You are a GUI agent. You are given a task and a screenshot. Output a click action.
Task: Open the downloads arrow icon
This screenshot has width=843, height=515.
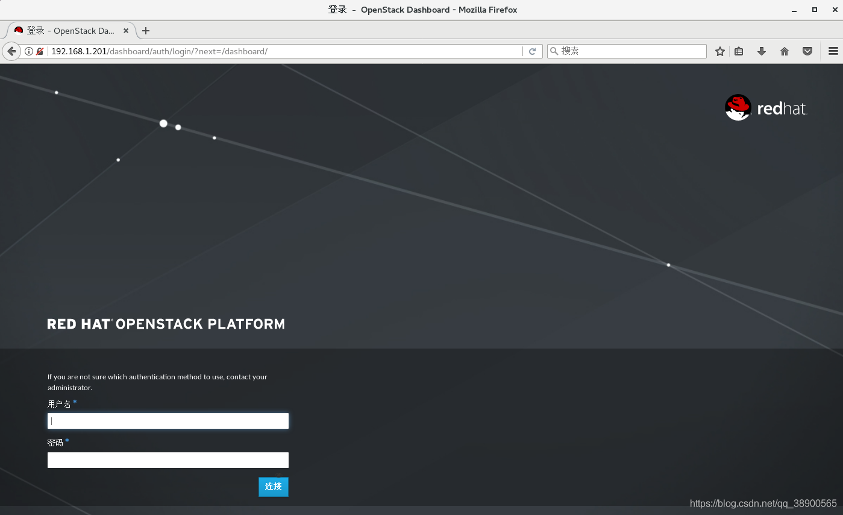click(762, 51)
